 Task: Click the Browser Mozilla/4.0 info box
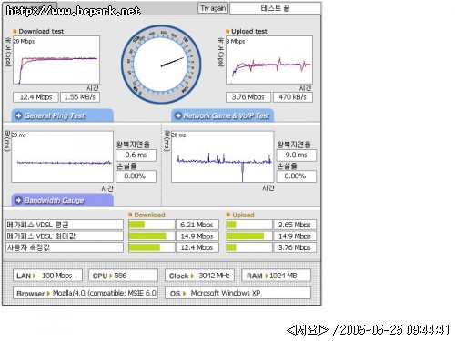coord(86,293)
